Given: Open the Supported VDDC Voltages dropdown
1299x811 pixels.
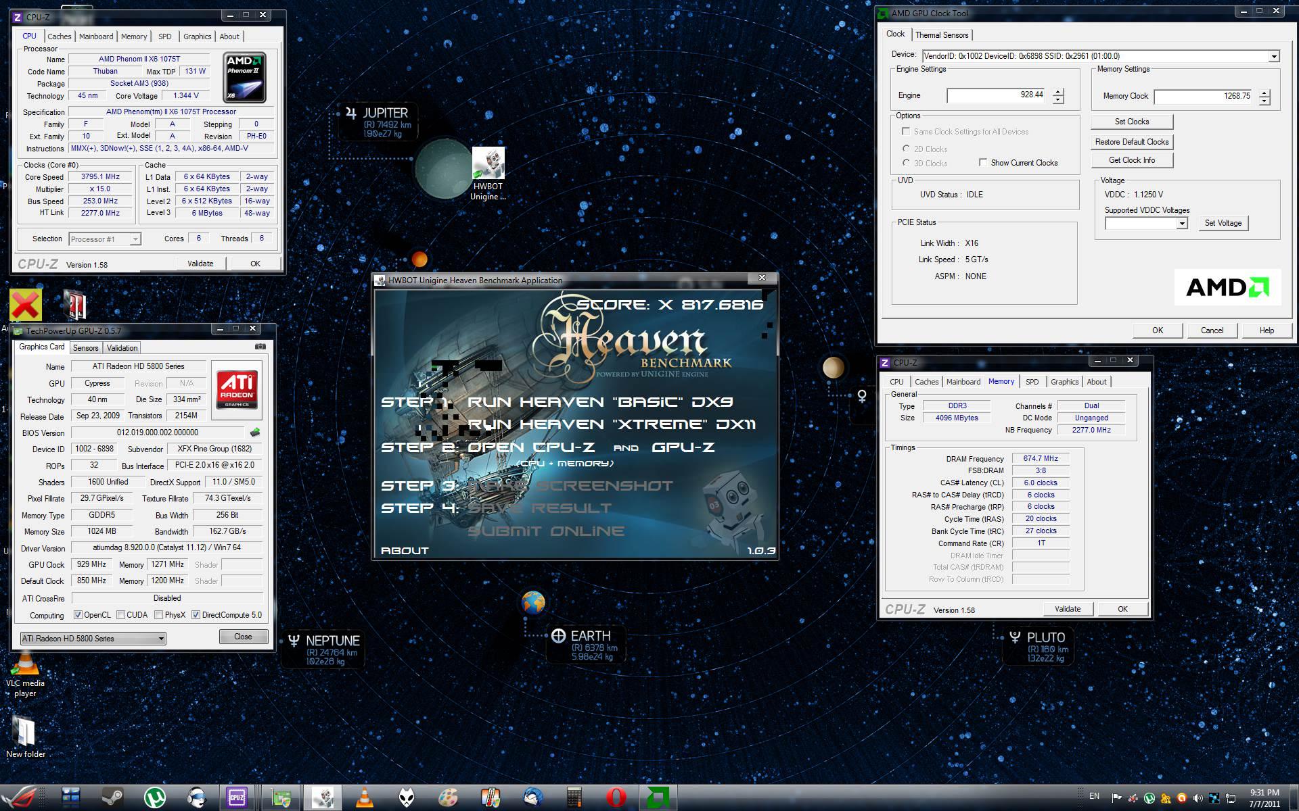Looking at the screenshot, I should point(1182,224).
